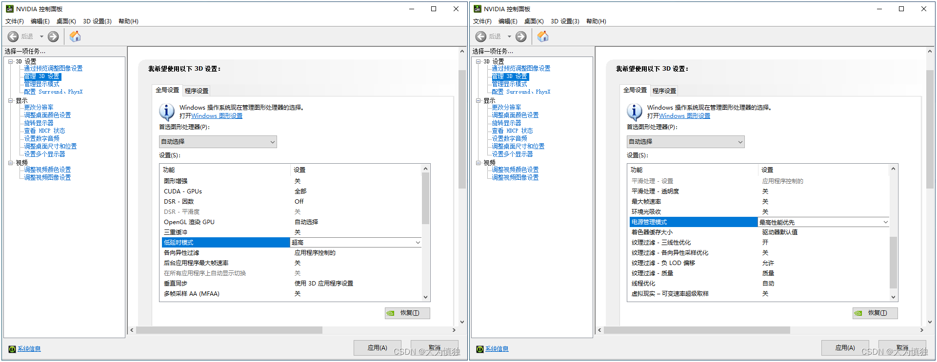Open Windows 图形设置 link in left window
This screenshot has width=937, height=362.
point(217,116)
